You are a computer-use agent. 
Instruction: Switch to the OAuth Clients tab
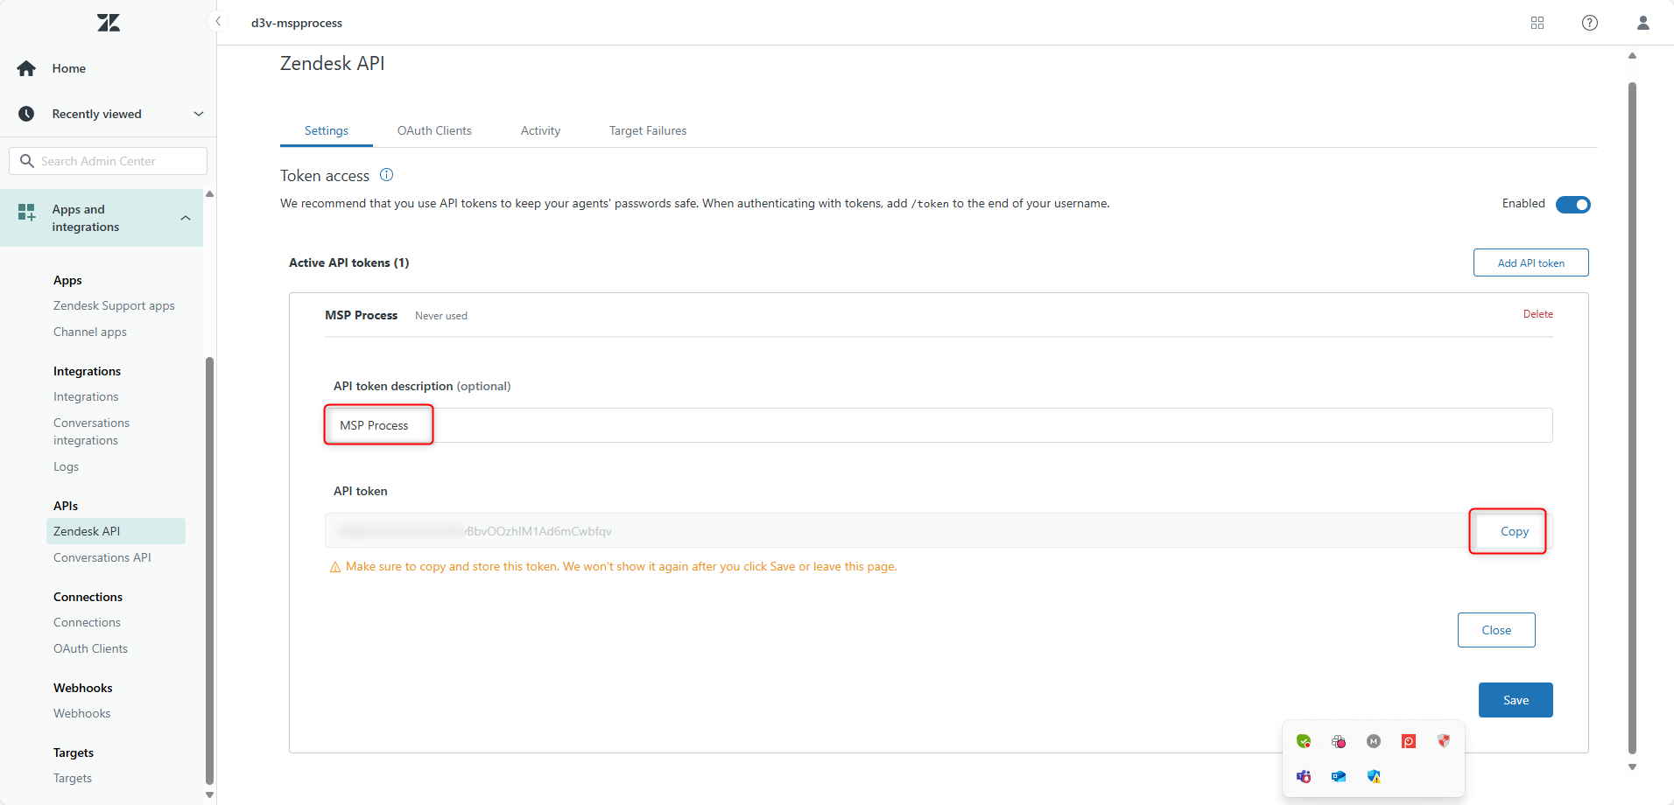(434, 130)
